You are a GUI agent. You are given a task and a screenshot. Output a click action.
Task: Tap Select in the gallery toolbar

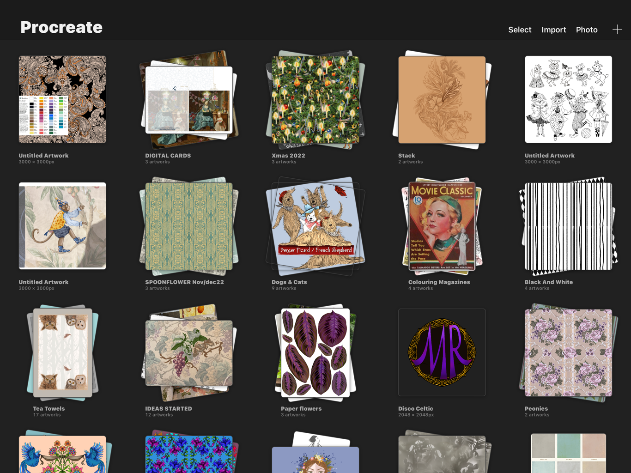(x=520, y=30)
